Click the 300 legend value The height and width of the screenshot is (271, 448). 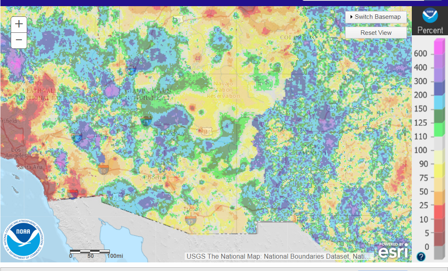tap(420, 82)
